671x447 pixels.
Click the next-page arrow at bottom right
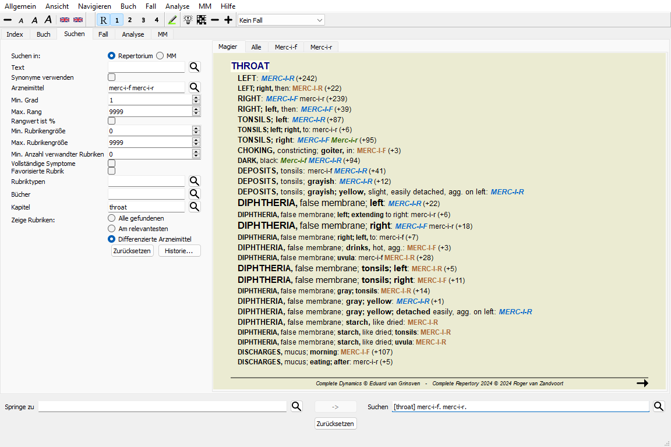point(642,383)
